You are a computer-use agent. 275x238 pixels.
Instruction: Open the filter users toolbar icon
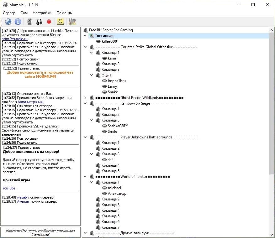(72, 22)
